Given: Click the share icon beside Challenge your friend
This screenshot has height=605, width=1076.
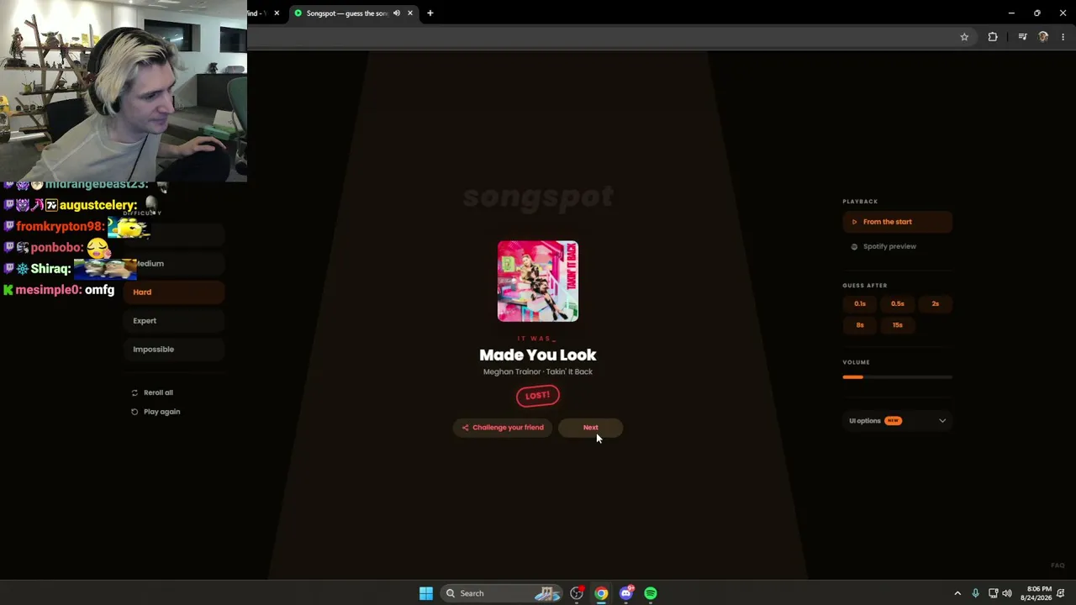Looking at the screenshot, I should [465, 428].
